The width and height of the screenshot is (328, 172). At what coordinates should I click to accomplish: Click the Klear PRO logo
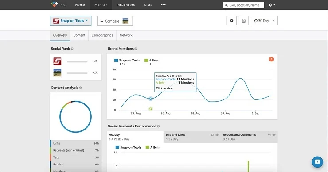click(59, 4)
